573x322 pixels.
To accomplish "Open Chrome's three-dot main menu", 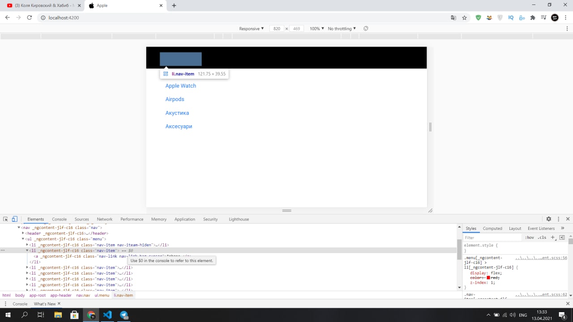I will coord(566,18).
